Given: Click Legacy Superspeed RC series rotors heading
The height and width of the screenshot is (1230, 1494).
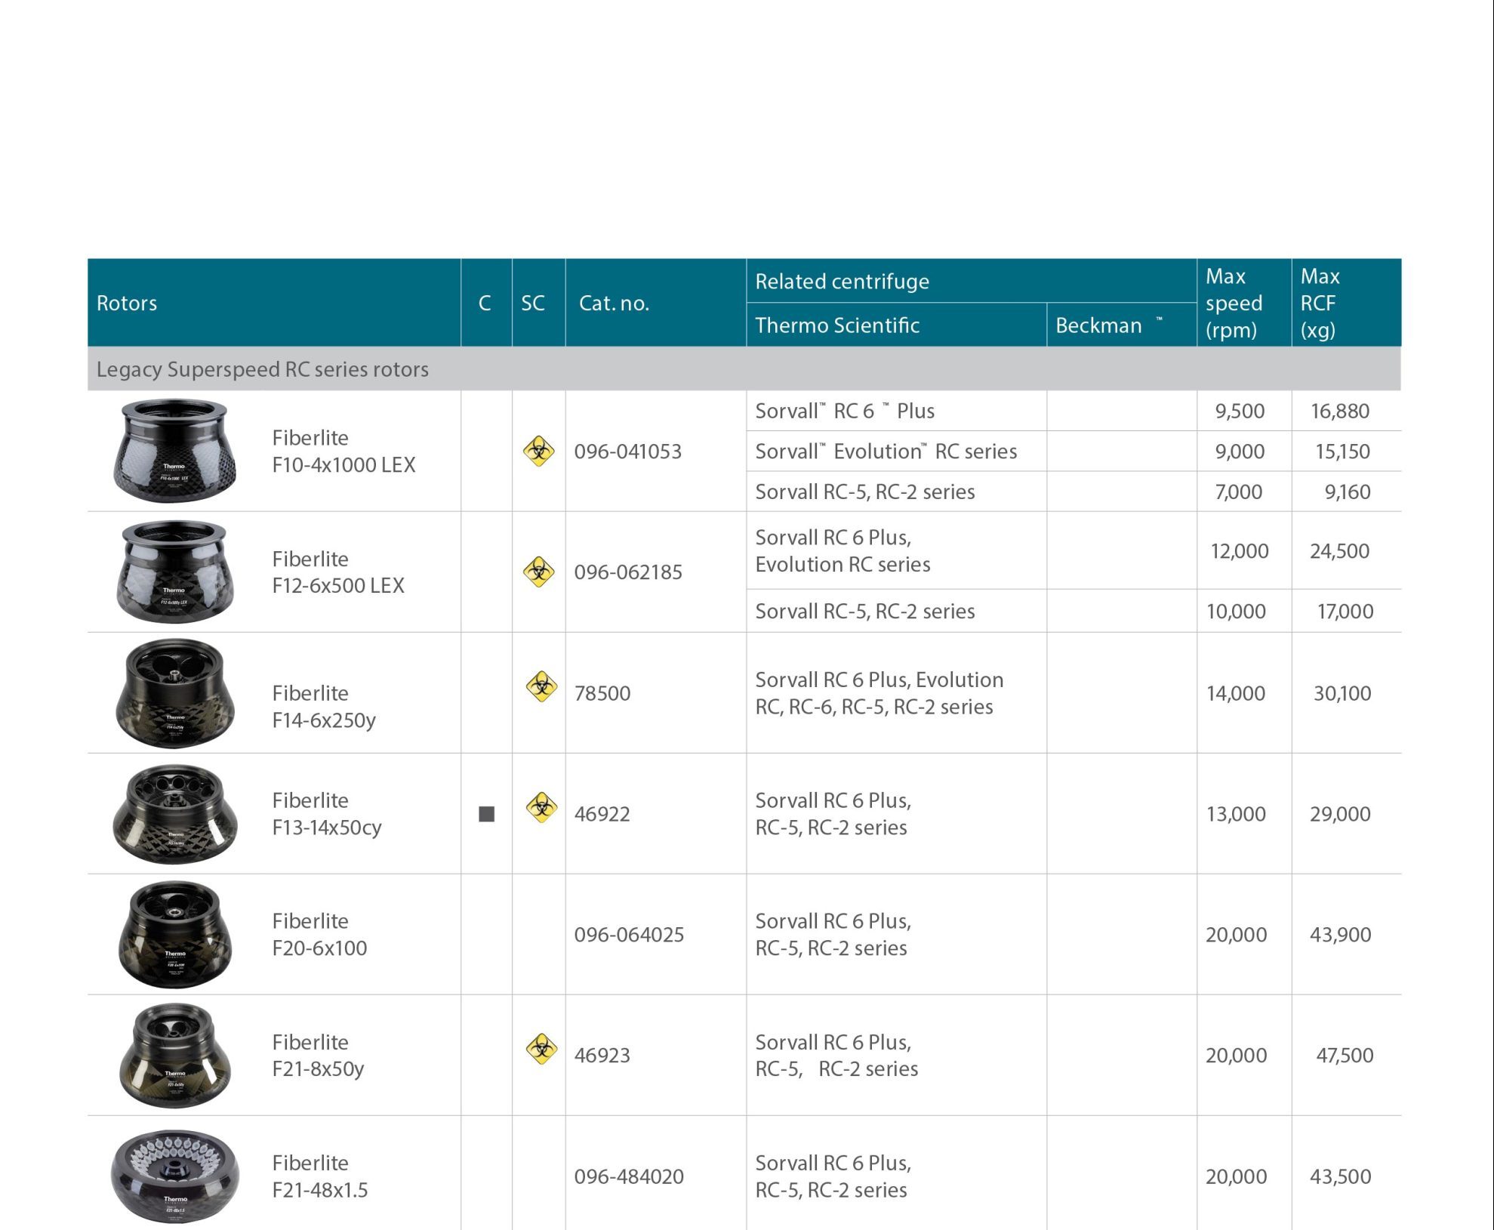Looking at the screenshot, I should click(262, 369).
